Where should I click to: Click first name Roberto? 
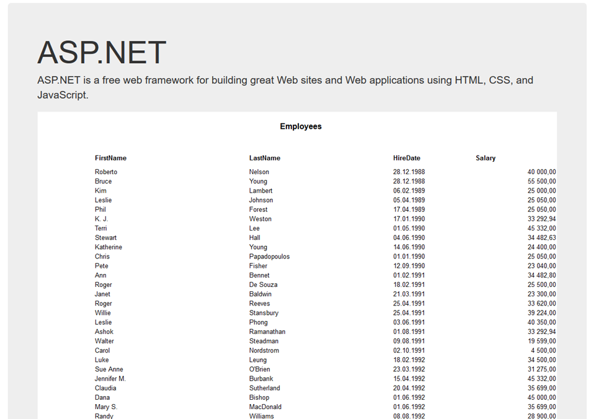(106, 172)
